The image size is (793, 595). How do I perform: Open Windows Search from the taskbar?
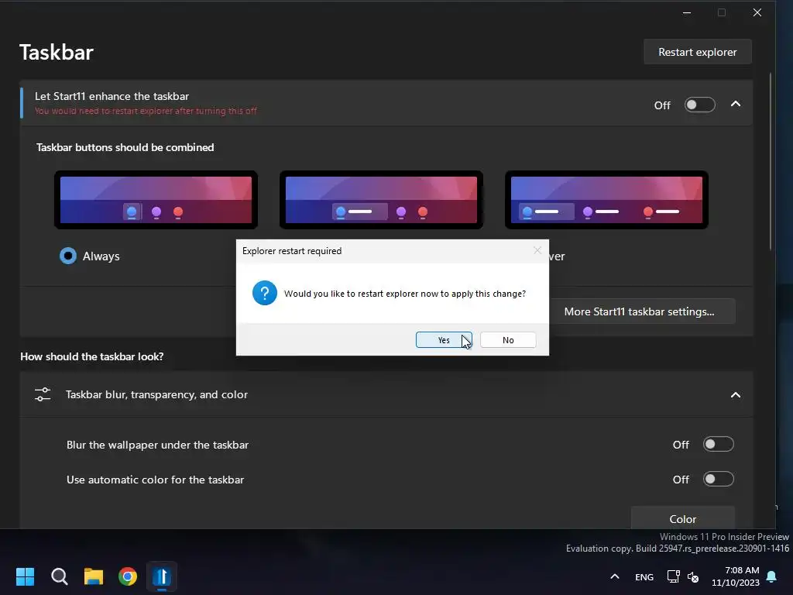click(59, 576)
